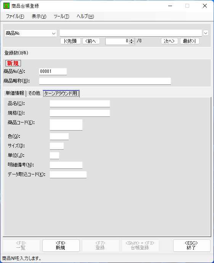Click status bar text 商品Noを入力します。
Screen dimensions: 214x263
(x=21, y=258)
